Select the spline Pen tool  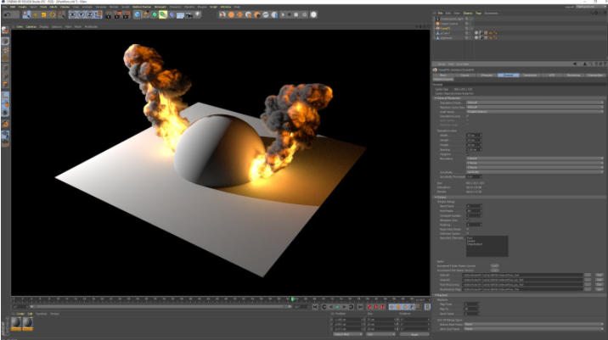[x=146, y=14]
